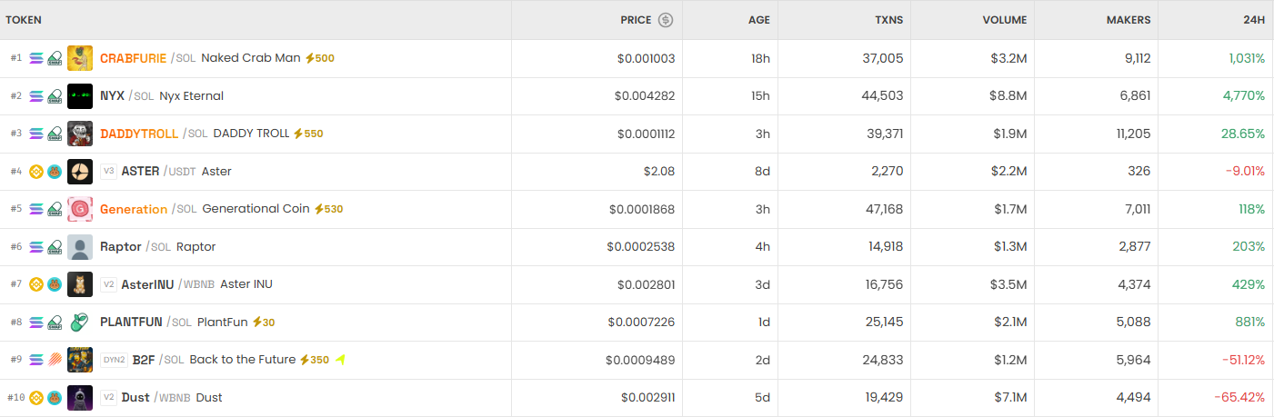
Task: Click the pump.fun DEX icon on DADDYTROLL row
Action: (x=55, y=134)
